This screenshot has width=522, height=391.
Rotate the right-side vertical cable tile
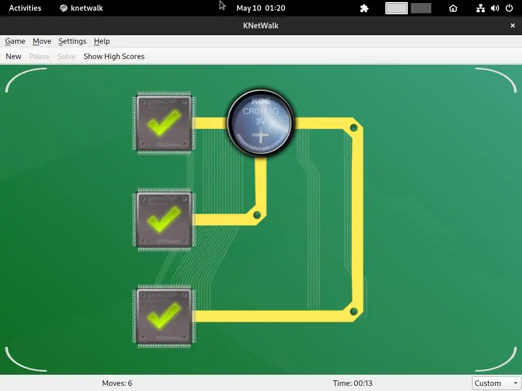(357, 219)
